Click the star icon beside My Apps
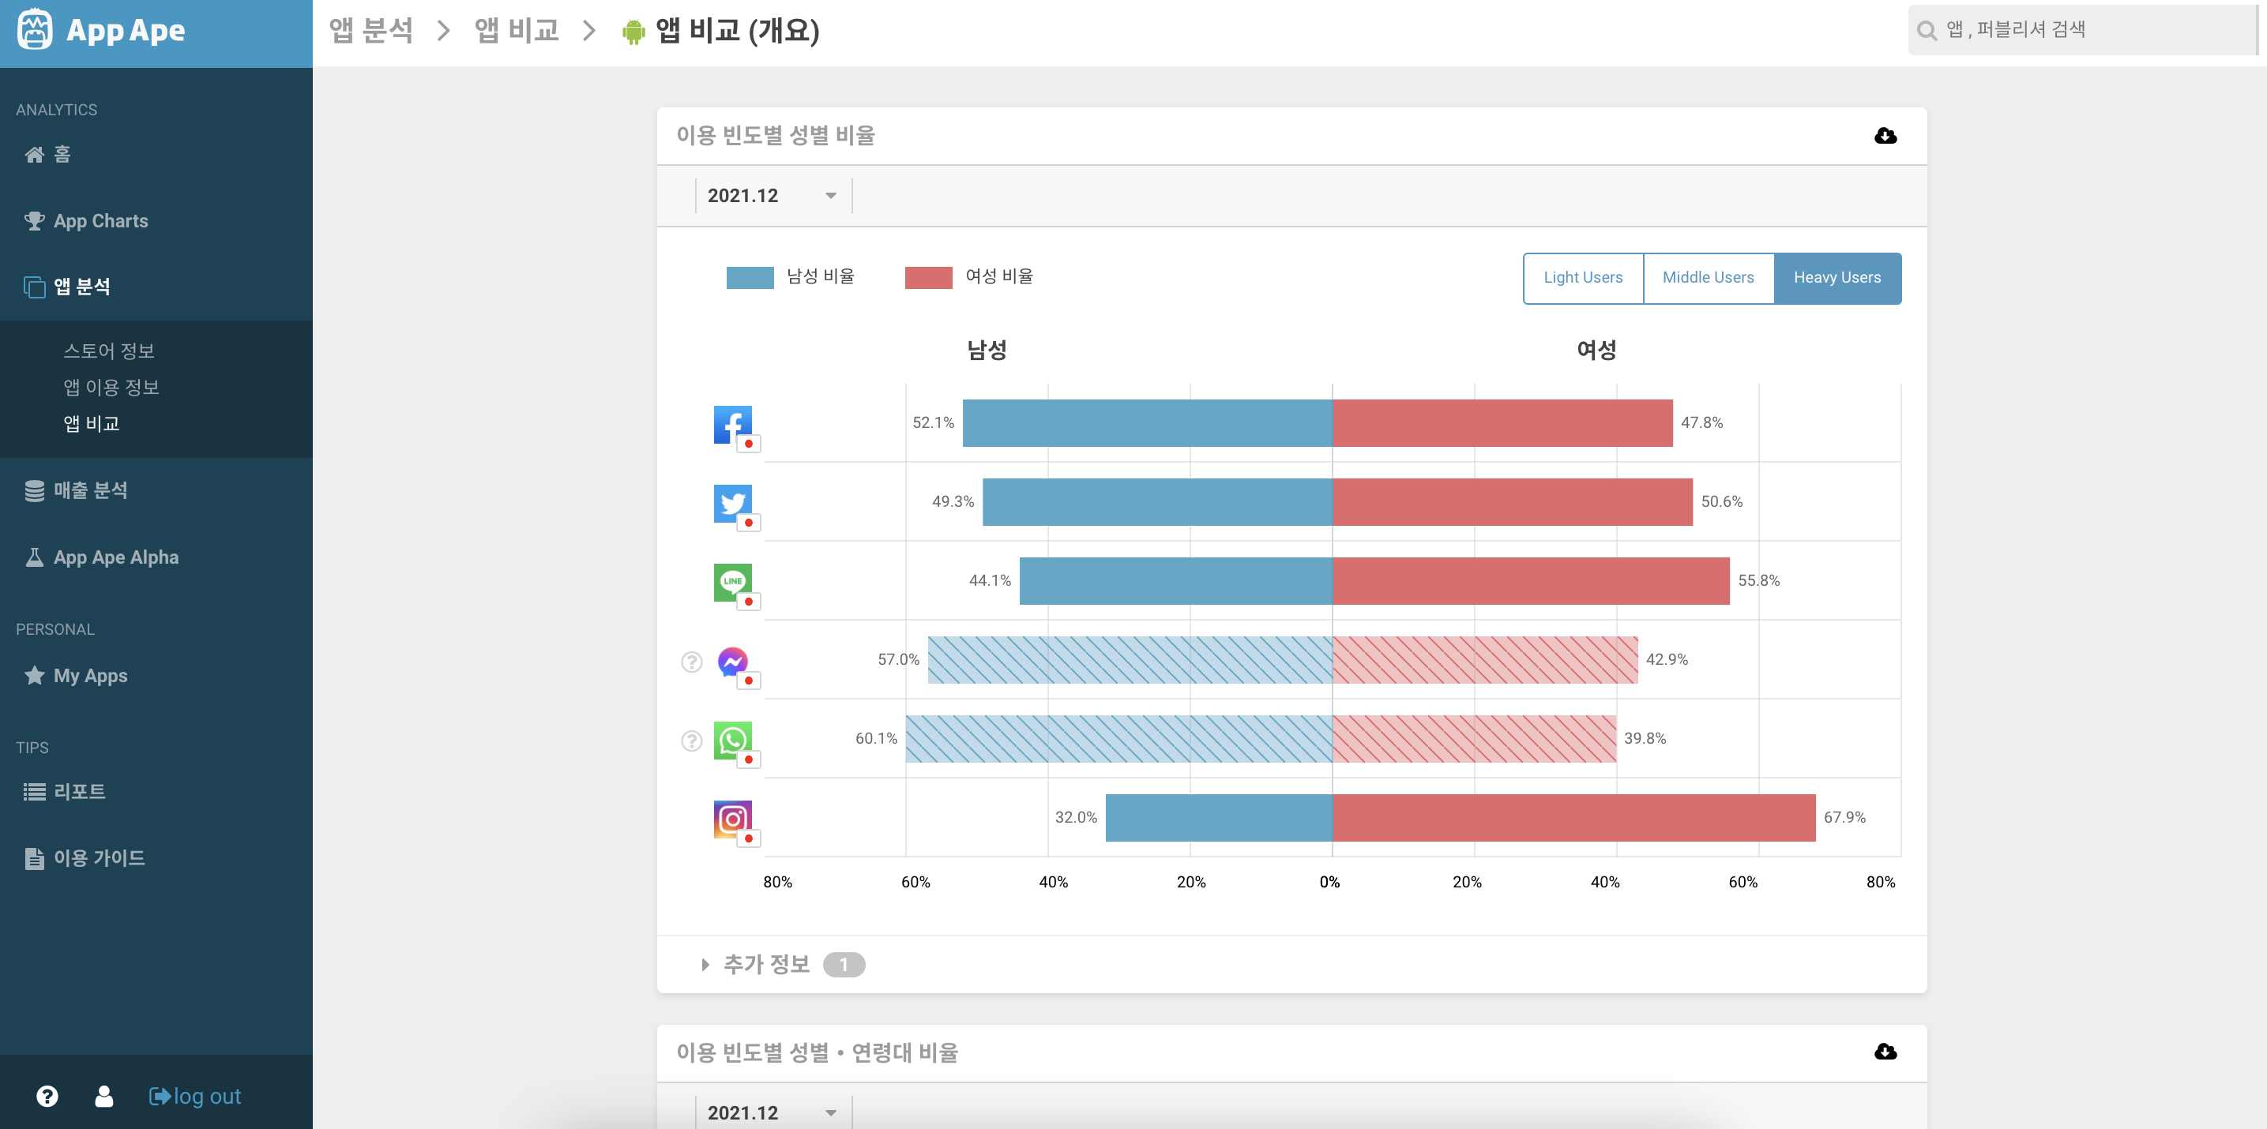 click(x=34, y=675)
